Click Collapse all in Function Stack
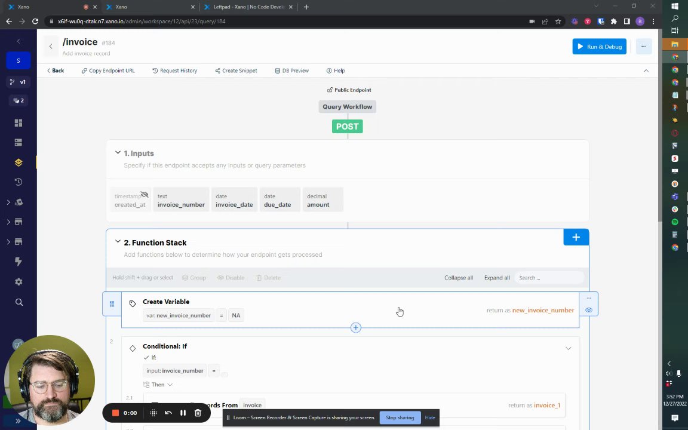This screenshot has height=430, width=688. (459, 278)
